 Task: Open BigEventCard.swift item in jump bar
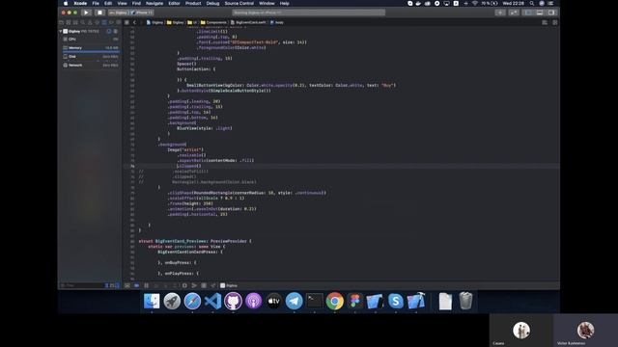[x=248, y=22]
